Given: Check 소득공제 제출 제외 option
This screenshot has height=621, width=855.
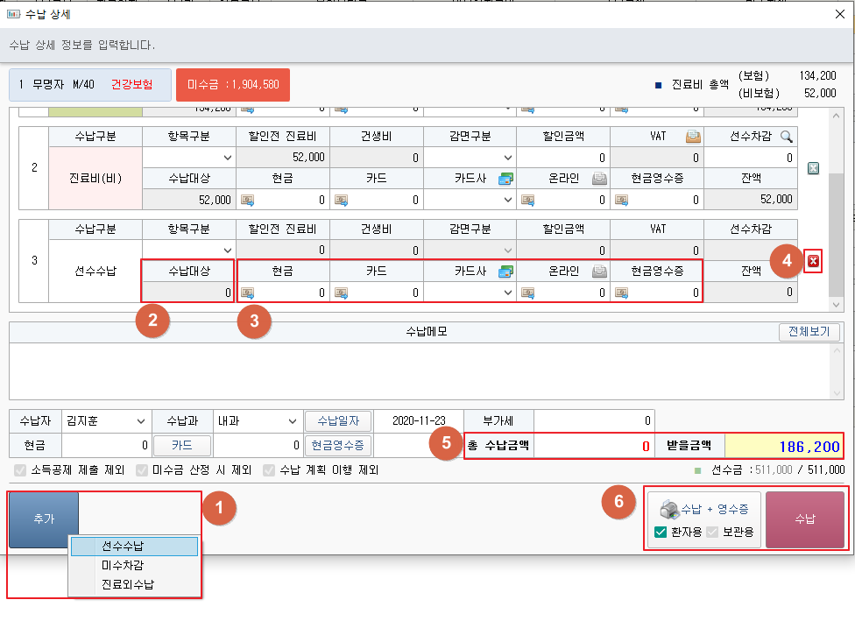Looking at the screenshot, I should (x=20, y=470).
